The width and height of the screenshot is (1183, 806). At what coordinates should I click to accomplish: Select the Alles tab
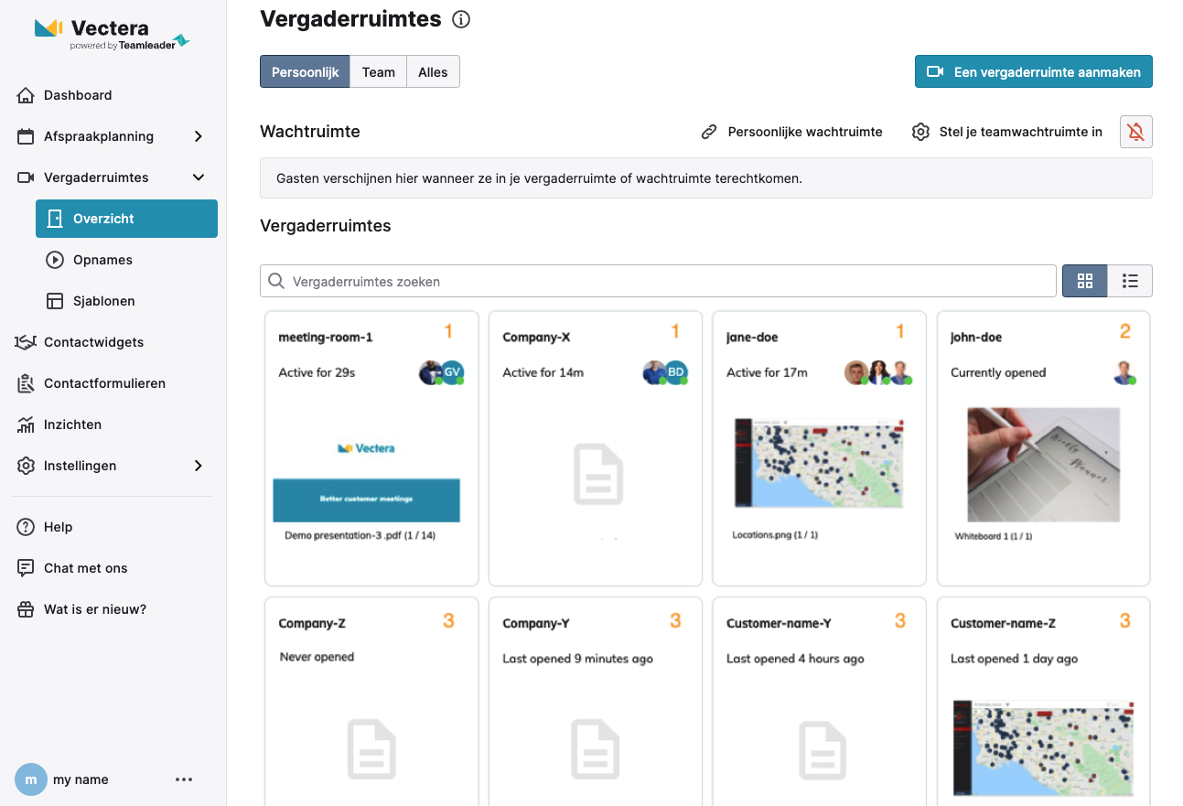coord(433,72)
